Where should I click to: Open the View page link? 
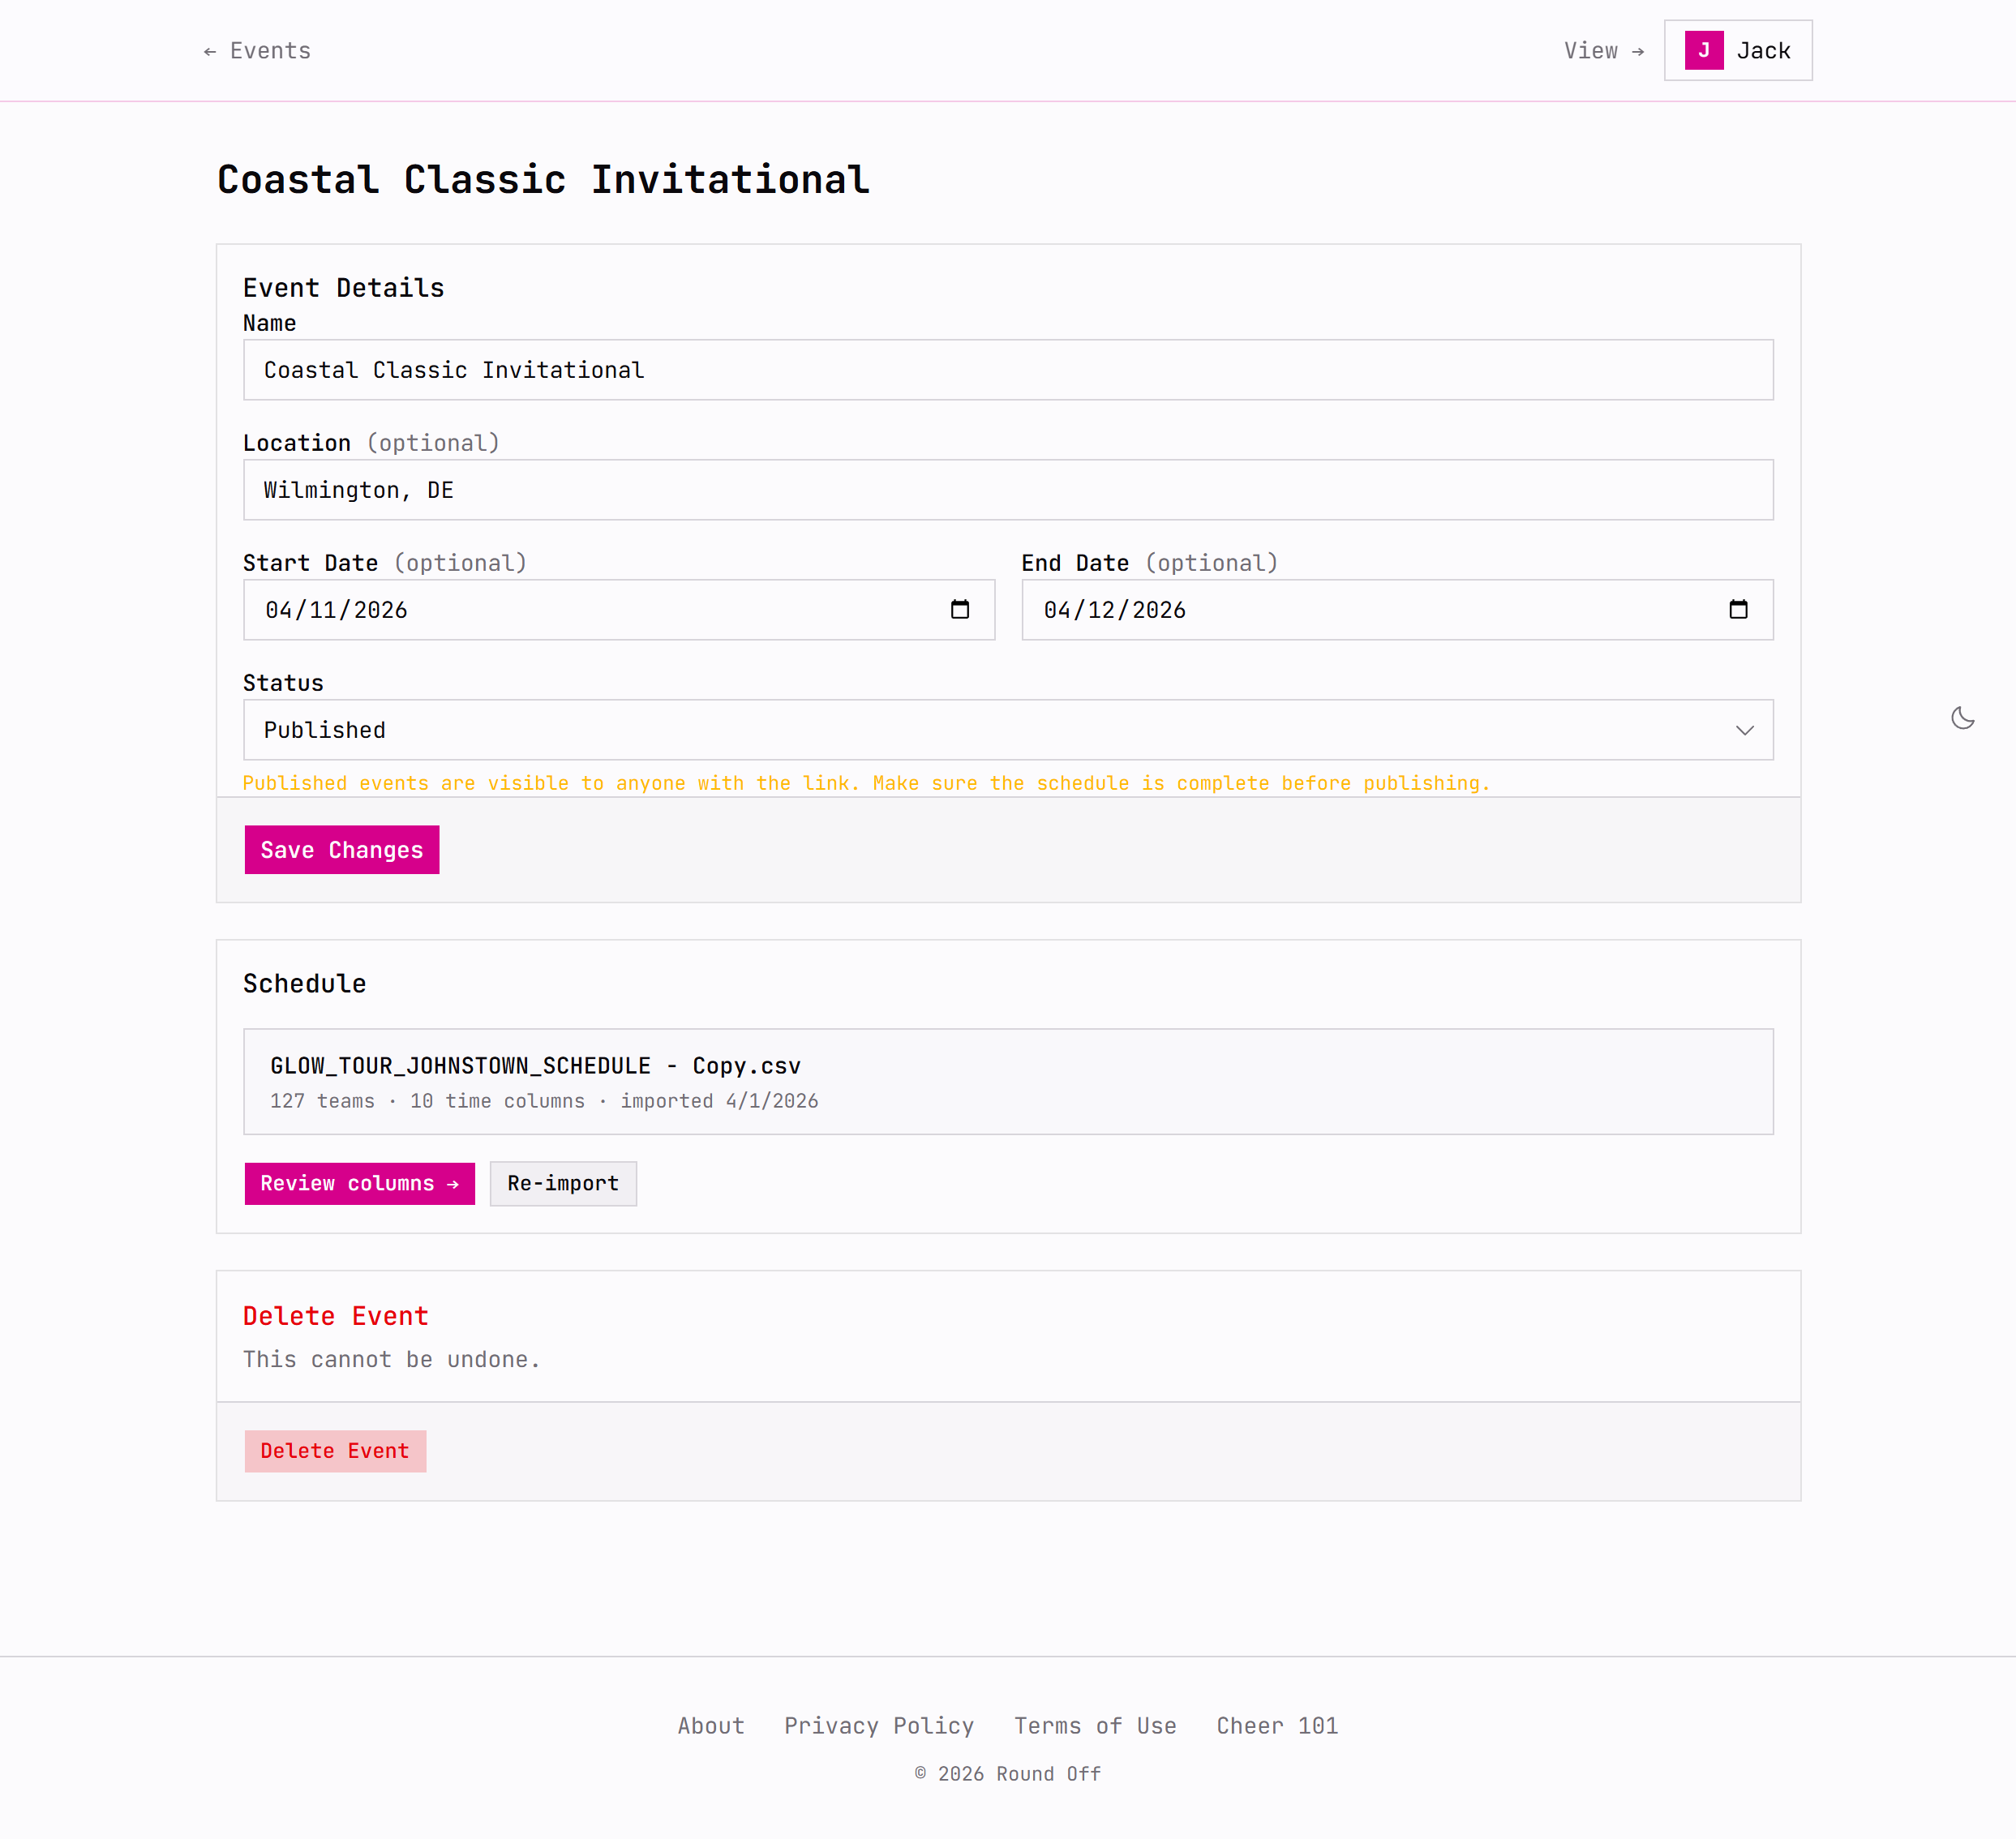[x=1591, y=50]
